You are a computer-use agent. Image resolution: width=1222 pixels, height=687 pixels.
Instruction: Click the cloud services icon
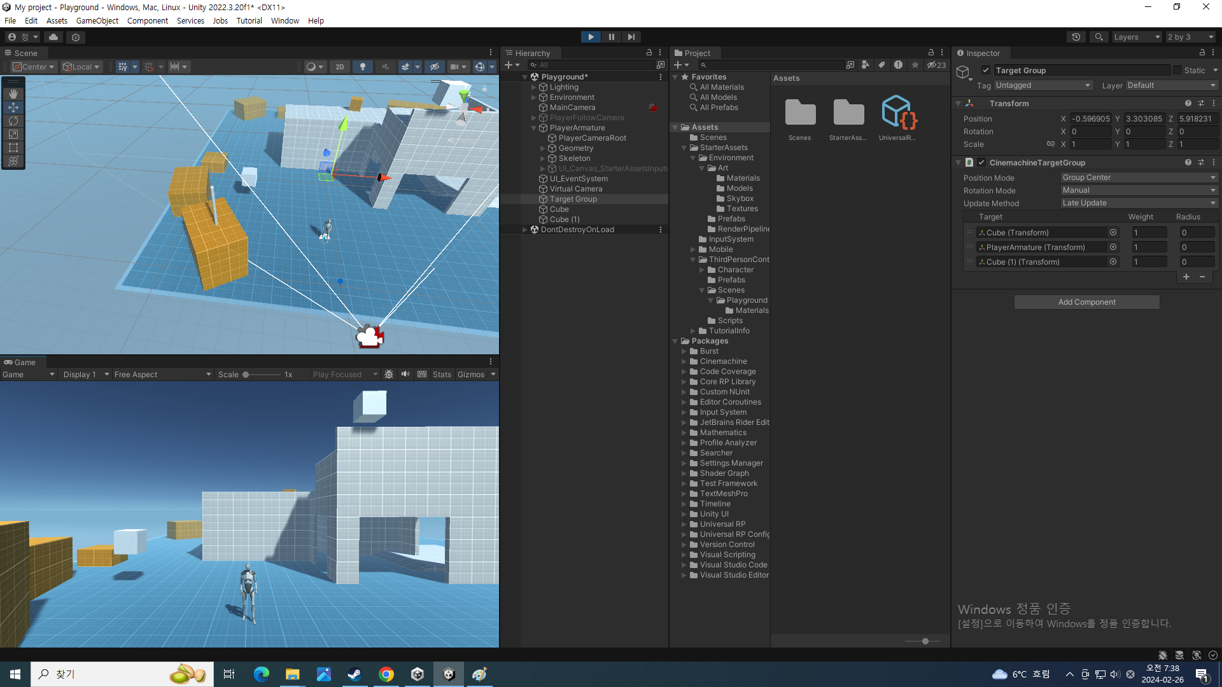[x=53, y=37]
